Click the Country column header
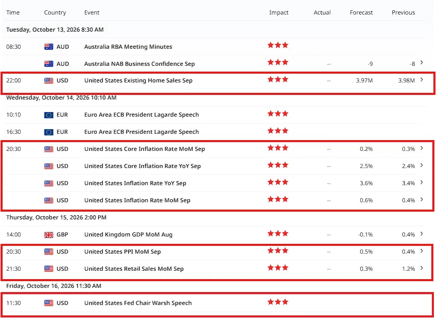436x318 pixels. pos(55,12)
